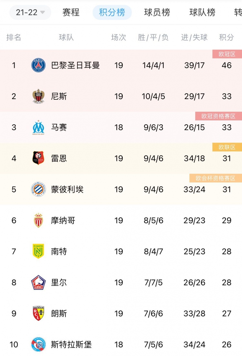The image size is (242, 356).
Task: Tap the Strasbourg club logo
Action: click(38, 344)
